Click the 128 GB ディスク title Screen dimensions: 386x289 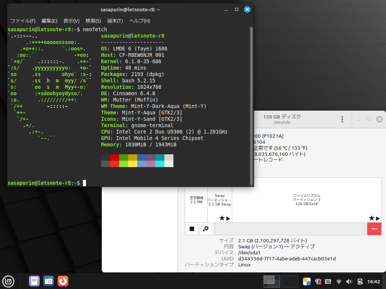(282, 117)
